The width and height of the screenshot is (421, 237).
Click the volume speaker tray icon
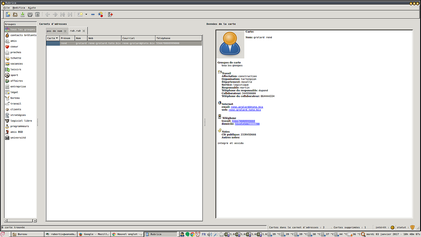[x=210, y=234]
